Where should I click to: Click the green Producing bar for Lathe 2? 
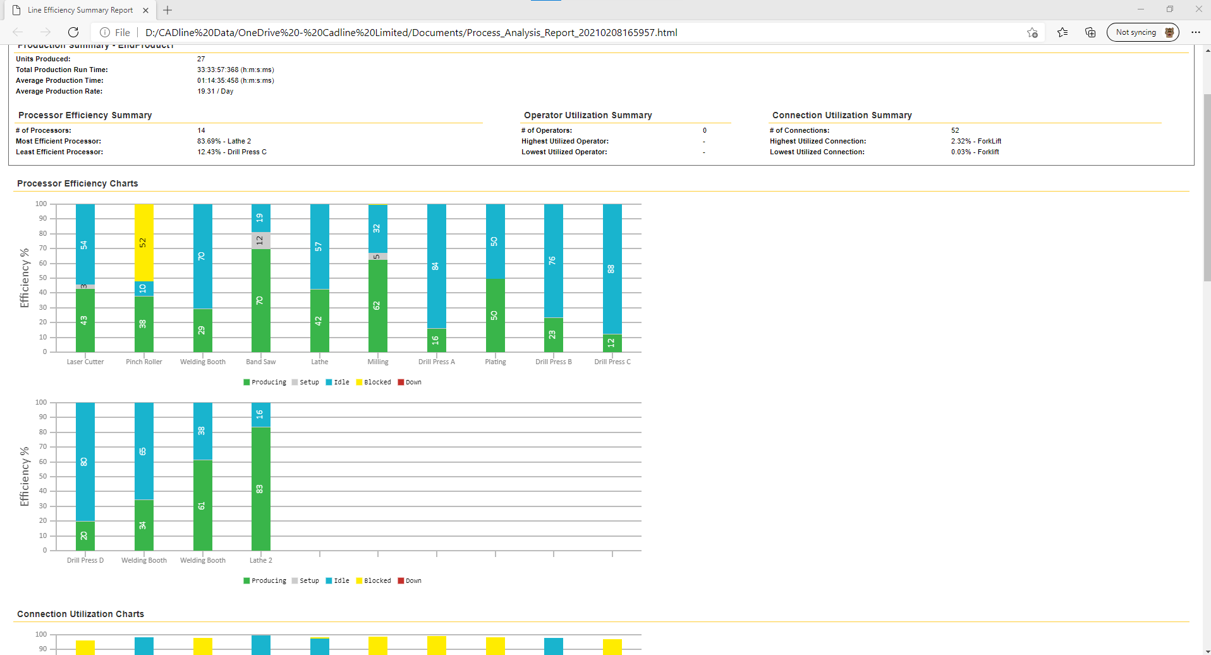(260, 490)
